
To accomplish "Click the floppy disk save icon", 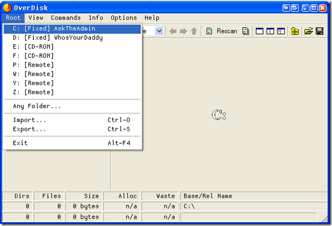I will coord(319,31).
